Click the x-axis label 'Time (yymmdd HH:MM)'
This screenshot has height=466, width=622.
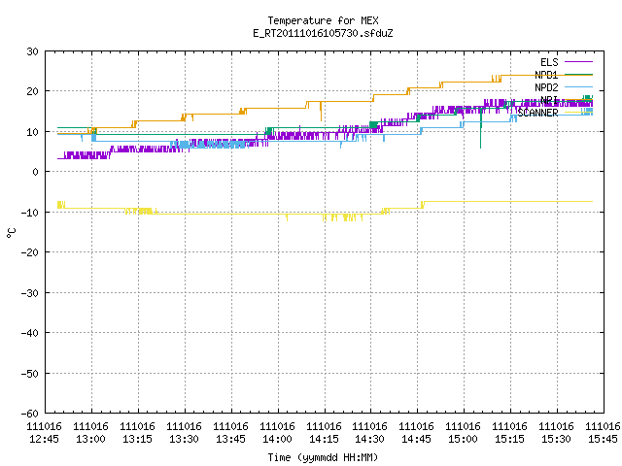click(x=323, y=457)
